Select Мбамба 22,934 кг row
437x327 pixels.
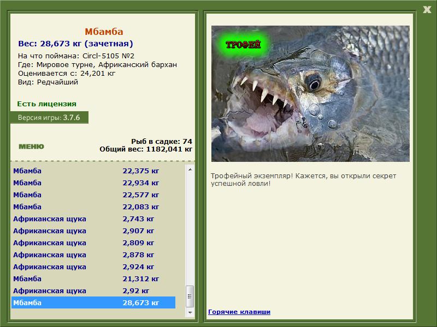coord(93,183)
